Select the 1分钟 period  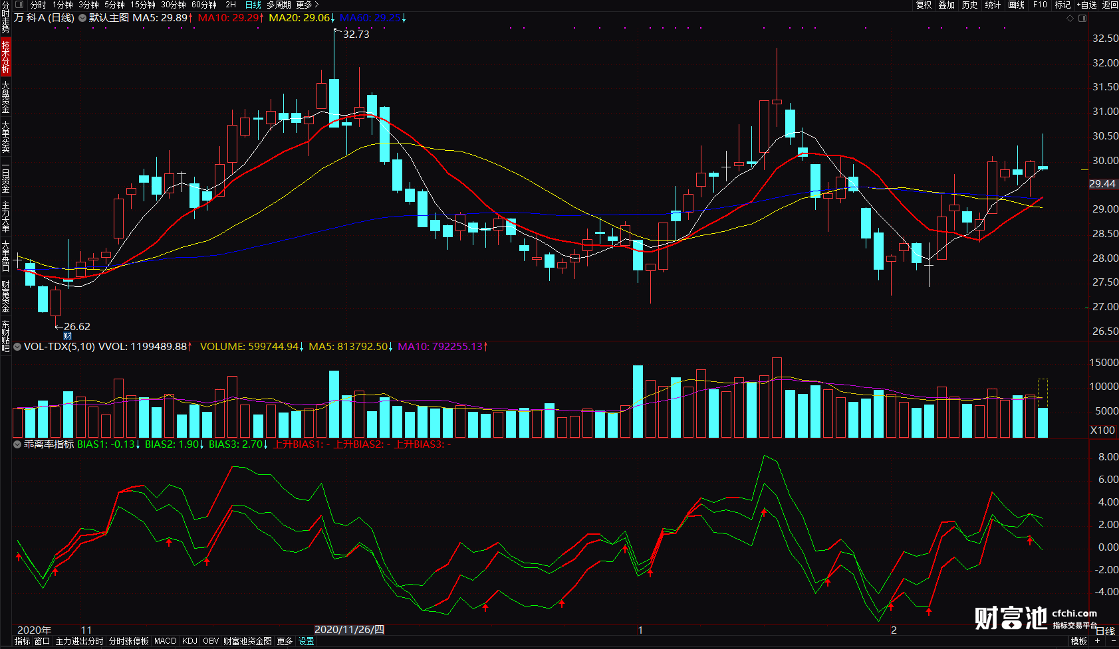[x=62, y=5]
